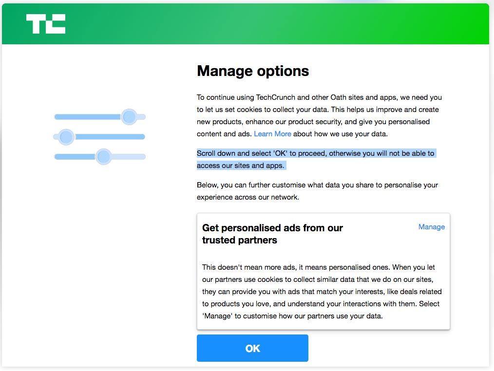Image resolution: width=494 pixels, height=371 pixels.
Task: Click the filled track of the top slider
Action: coord(88,117)
